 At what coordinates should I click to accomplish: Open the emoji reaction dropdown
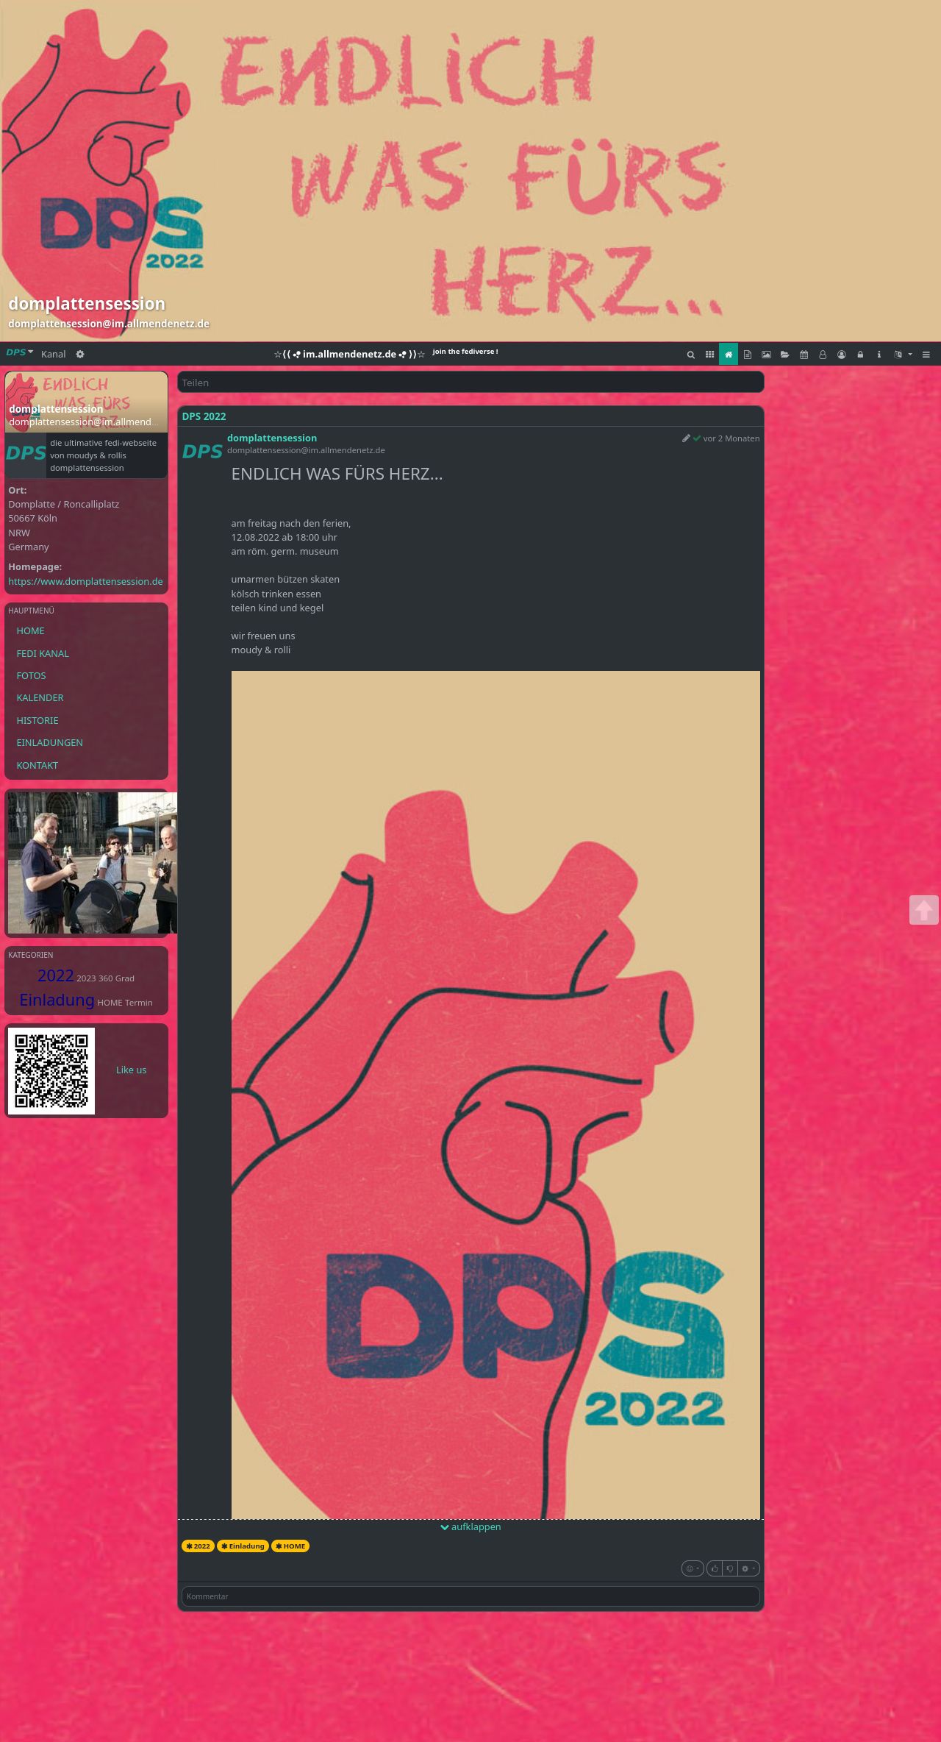(693, 1568)
